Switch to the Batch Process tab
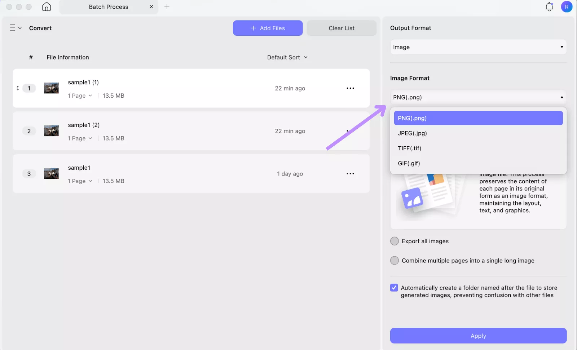577x350 pixels. coord(108,6)
